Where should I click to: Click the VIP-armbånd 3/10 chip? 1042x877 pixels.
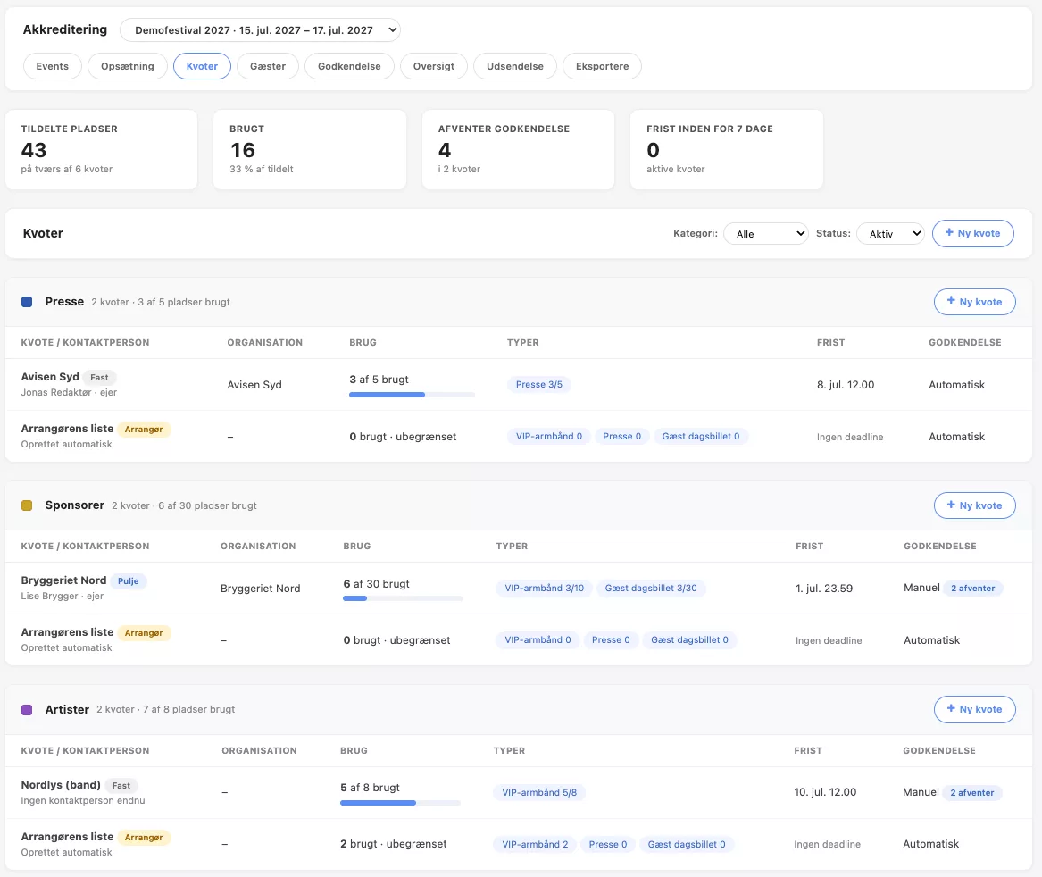pyautogui.click(x=545, y=588)
